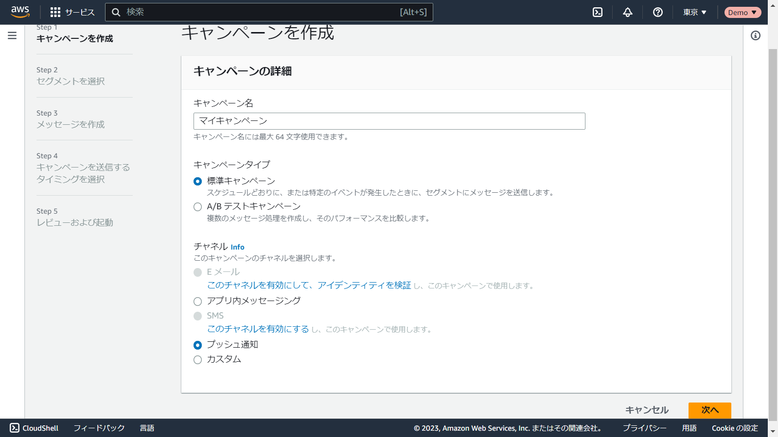Screen dimensions: 778x437
Task: Click フィードバック in the footer bar
Action: click(99, 428)
